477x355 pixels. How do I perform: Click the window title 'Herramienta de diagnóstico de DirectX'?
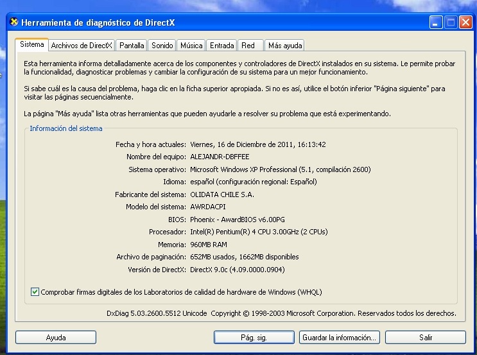click(x=98, y=23)
